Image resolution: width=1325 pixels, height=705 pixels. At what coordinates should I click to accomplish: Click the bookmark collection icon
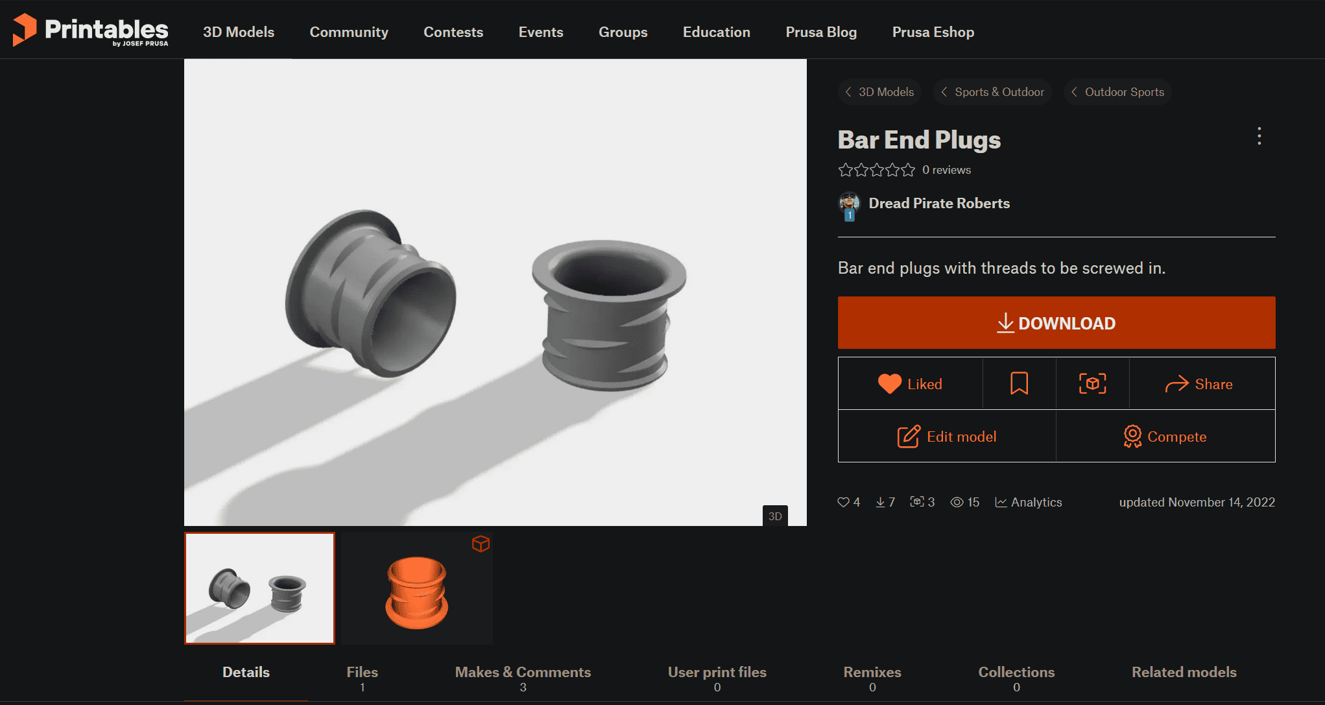[1019, 383]
